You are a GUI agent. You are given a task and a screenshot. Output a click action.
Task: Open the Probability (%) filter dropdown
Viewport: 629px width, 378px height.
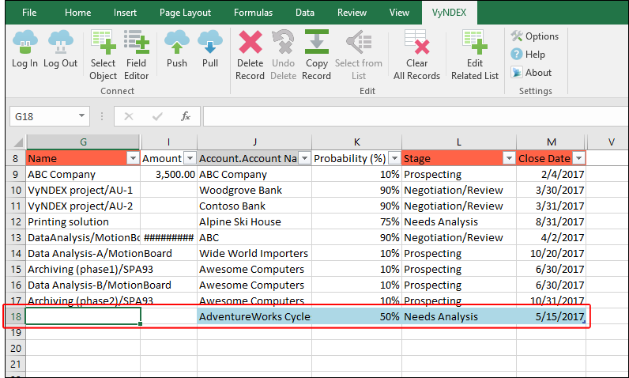click(x=395, y=158)
